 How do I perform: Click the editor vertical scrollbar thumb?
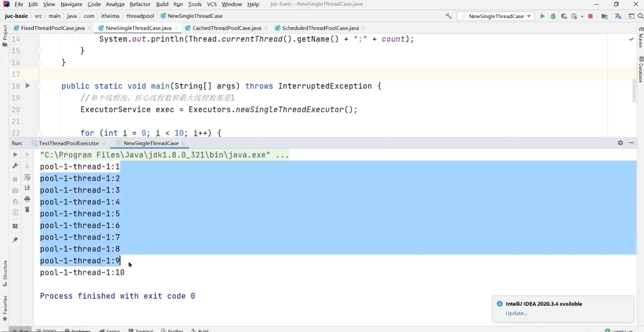point(634,90)
